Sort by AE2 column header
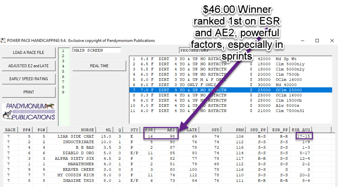Viewport: 338px width, 187px height. click(x=166, y=130)
